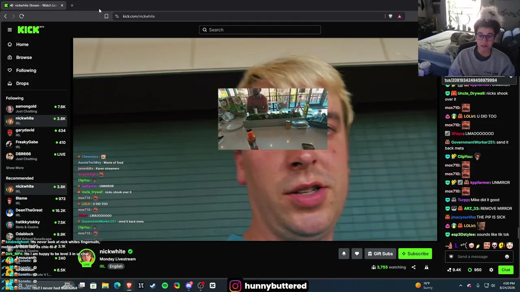Open Microsoft Store from the taskbar
The image size is (520, 292).
point(93,286)
